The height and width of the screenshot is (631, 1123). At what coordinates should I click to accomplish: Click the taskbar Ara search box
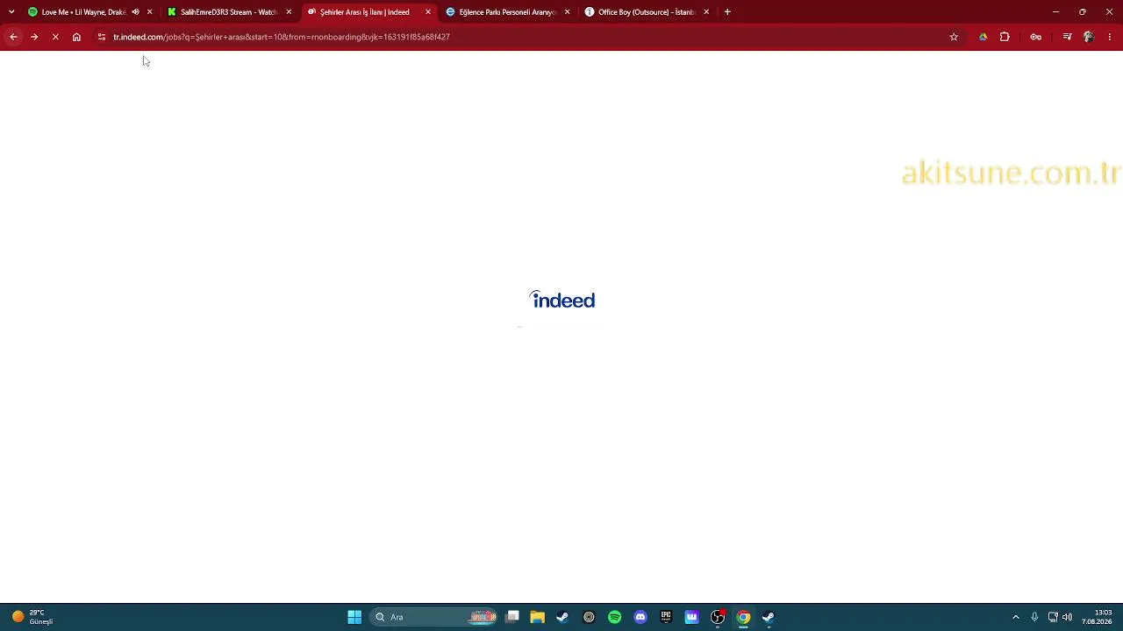click(x=434, y=617)
